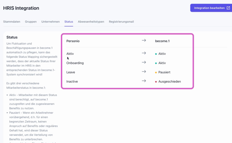Open the Registrierungsmail tab
The height and width of the screenshot is (143, 232).
coord(121,21)
